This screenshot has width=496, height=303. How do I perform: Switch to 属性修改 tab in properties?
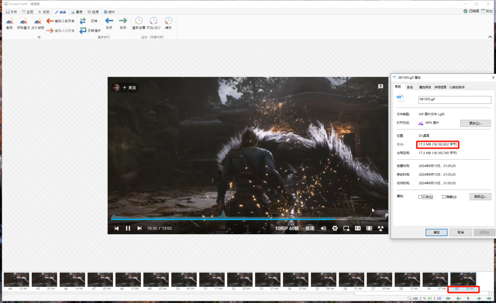click(425, 87)
